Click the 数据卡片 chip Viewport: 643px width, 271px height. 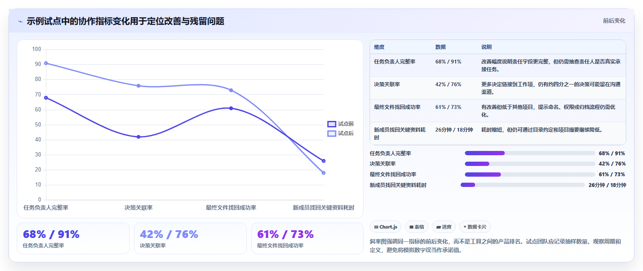[x=475, y=227]
